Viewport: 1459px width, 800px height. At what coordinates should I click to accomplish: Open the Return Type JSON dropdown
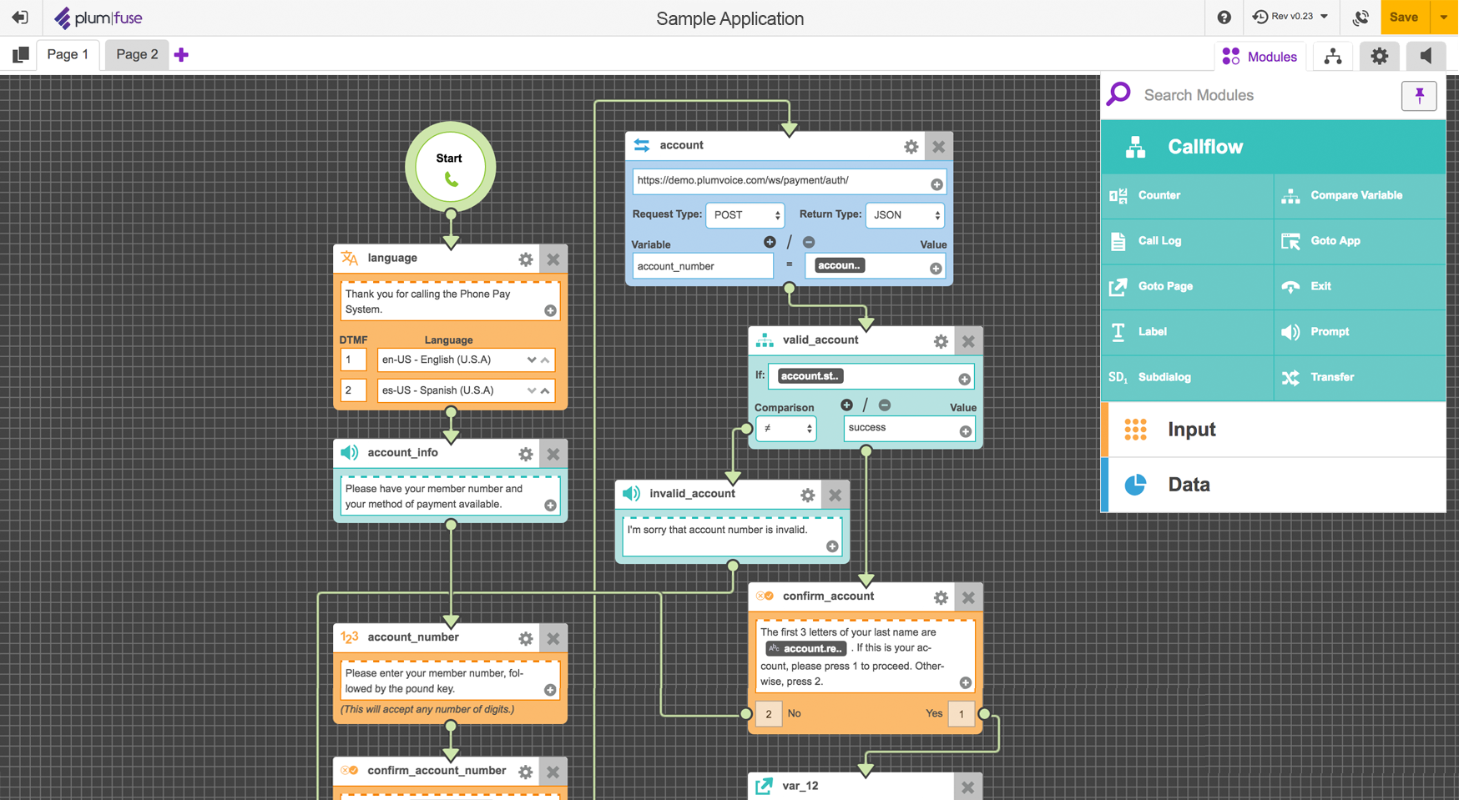(x=905, y=215)
